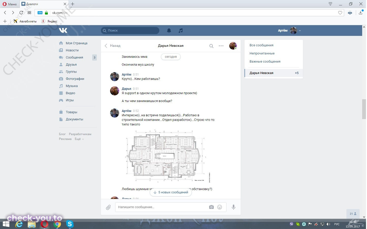Open Музыка in sidebar

[x=72, y=86]
